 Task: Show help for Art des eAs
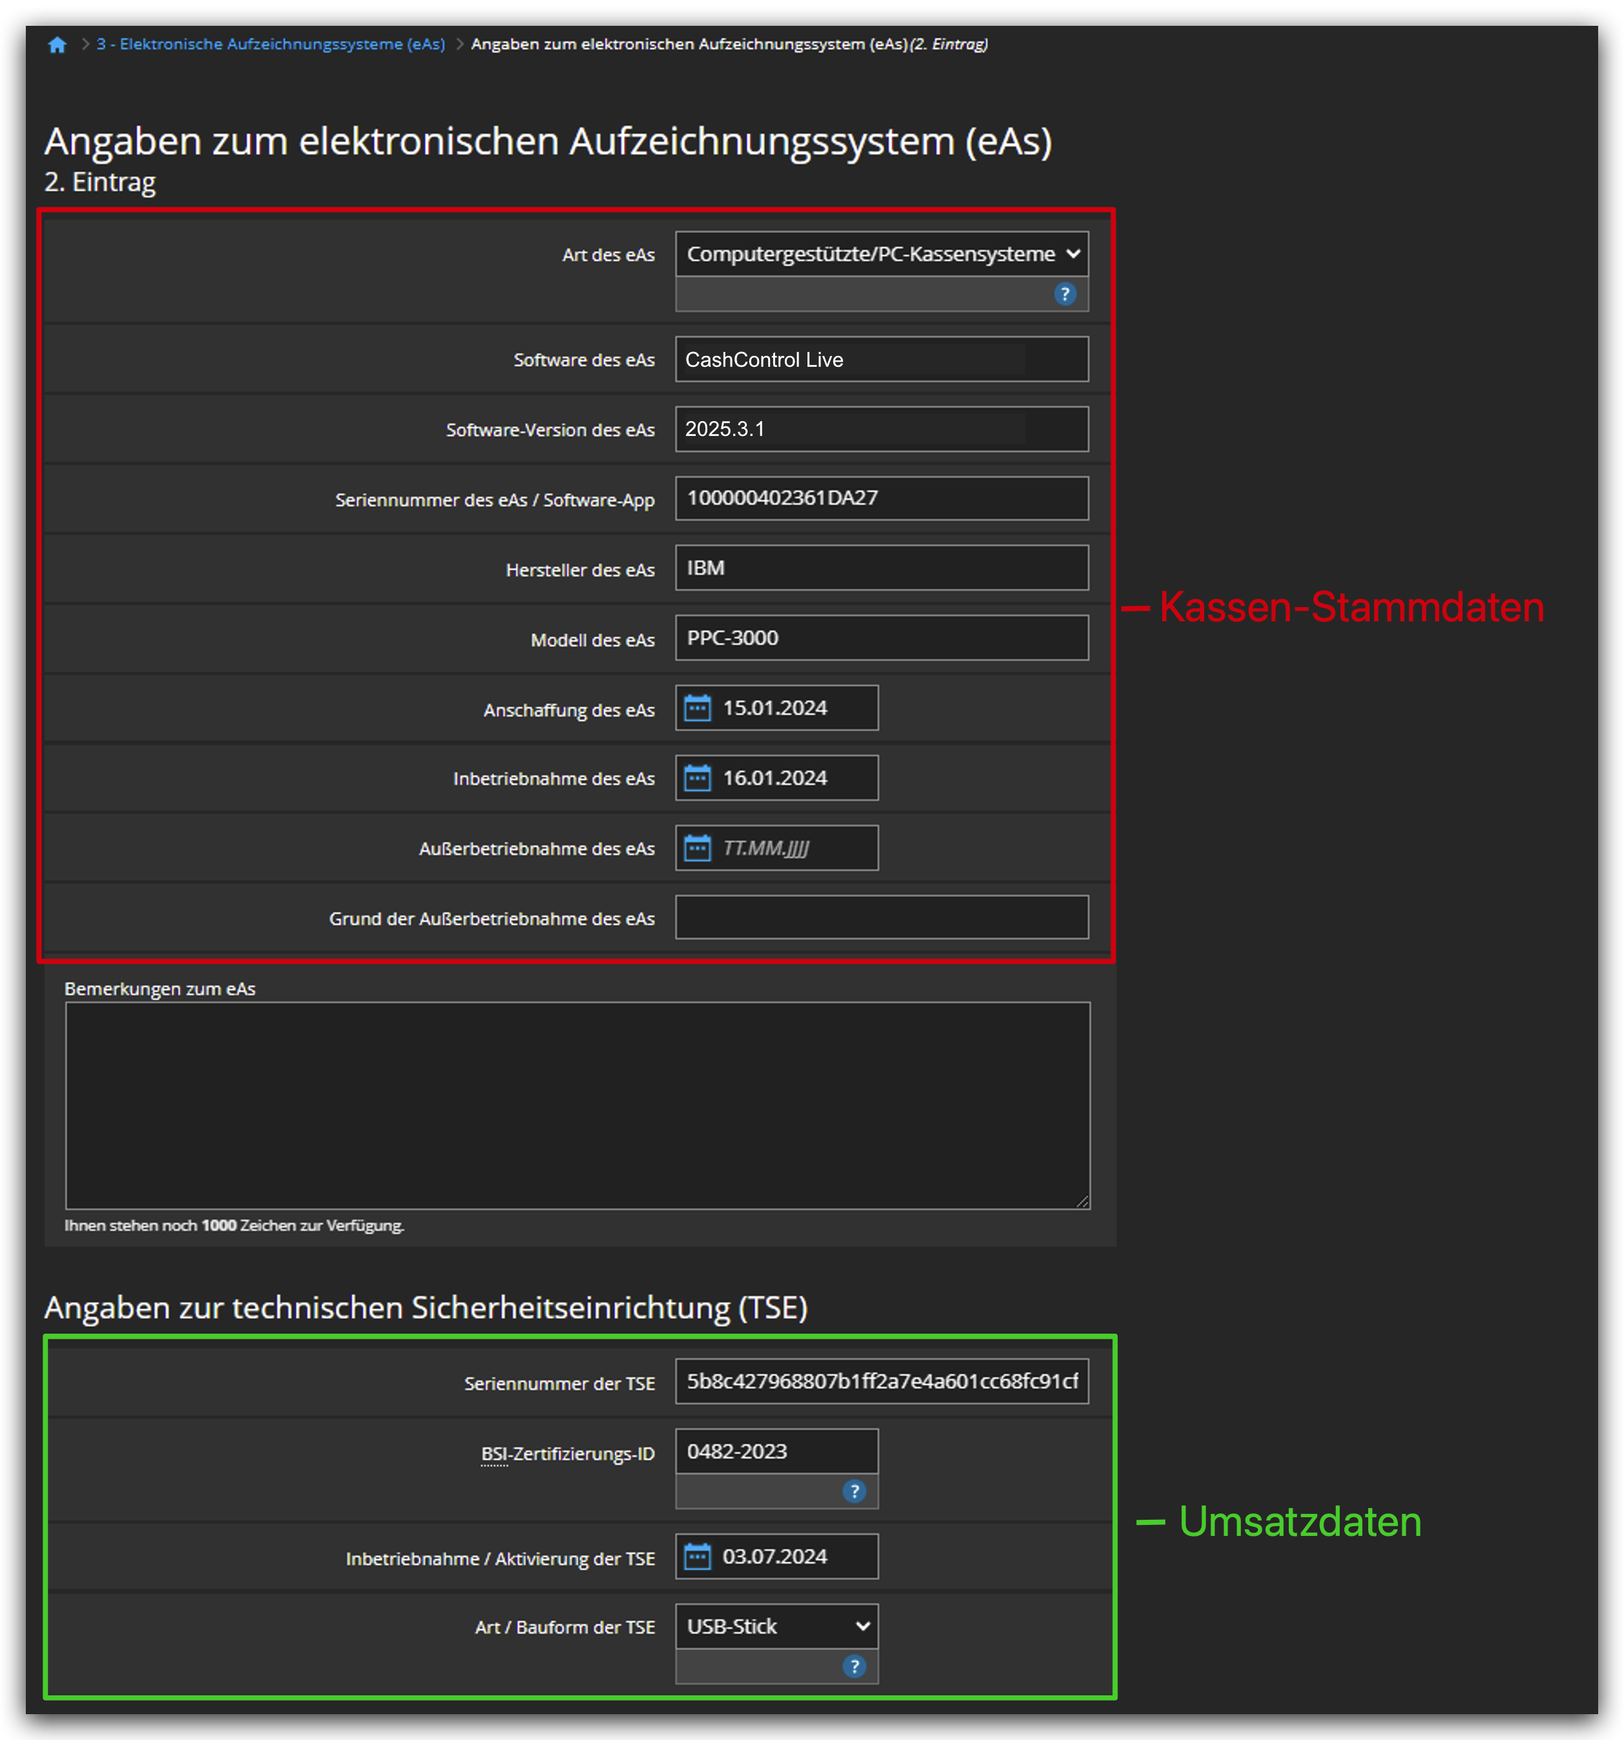pyautogui.click(x=1065, y=294)
